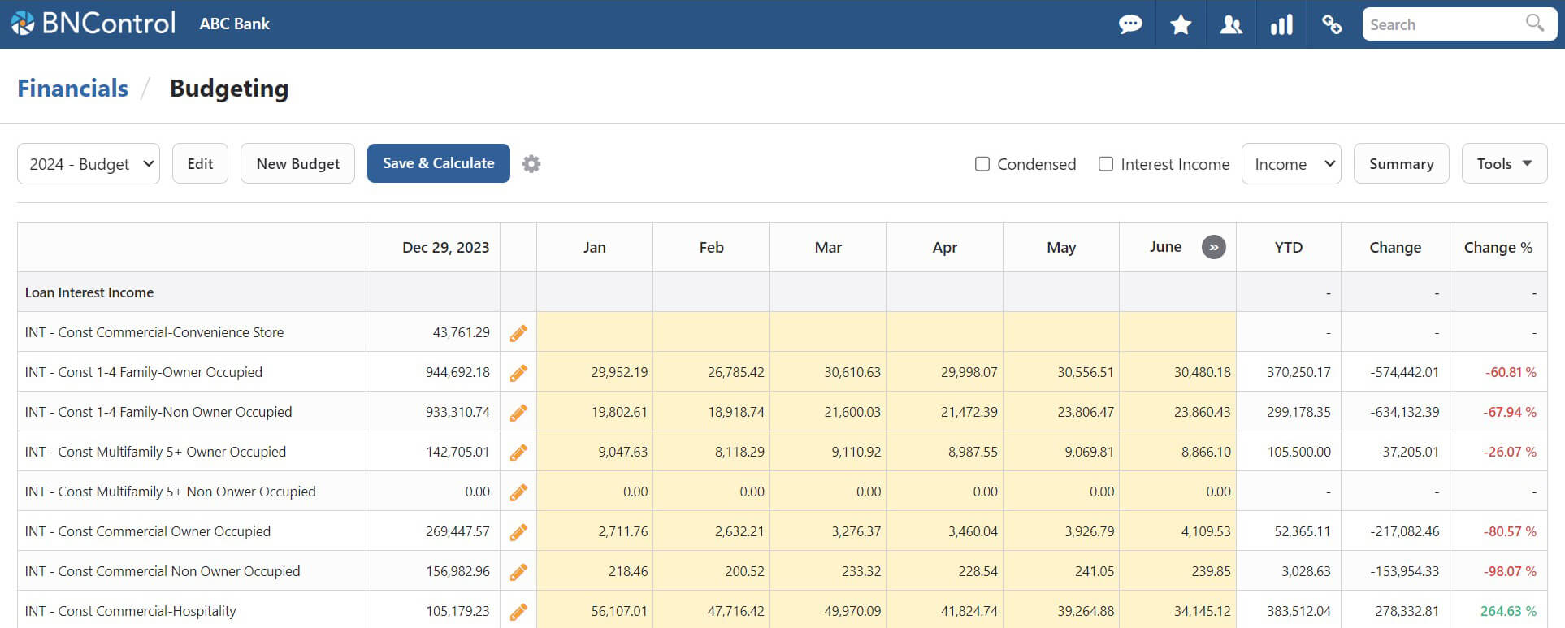Open the bar chart reports icon
Screen dimensions: 1565x628
tap(1281, 24)
